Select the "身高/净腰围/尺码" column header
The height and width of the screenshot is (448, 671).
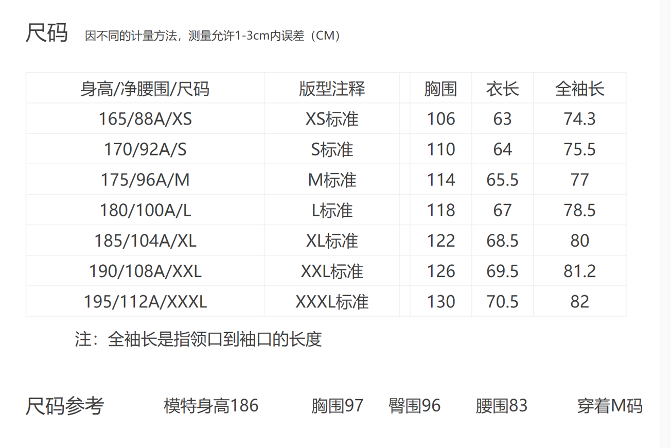145,89
